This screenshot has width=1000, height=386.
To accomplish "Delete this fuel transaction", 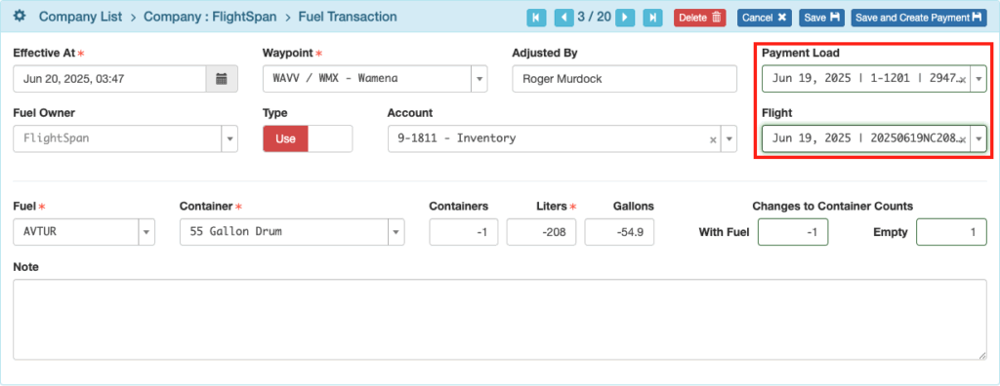I will tap(699, 18).
